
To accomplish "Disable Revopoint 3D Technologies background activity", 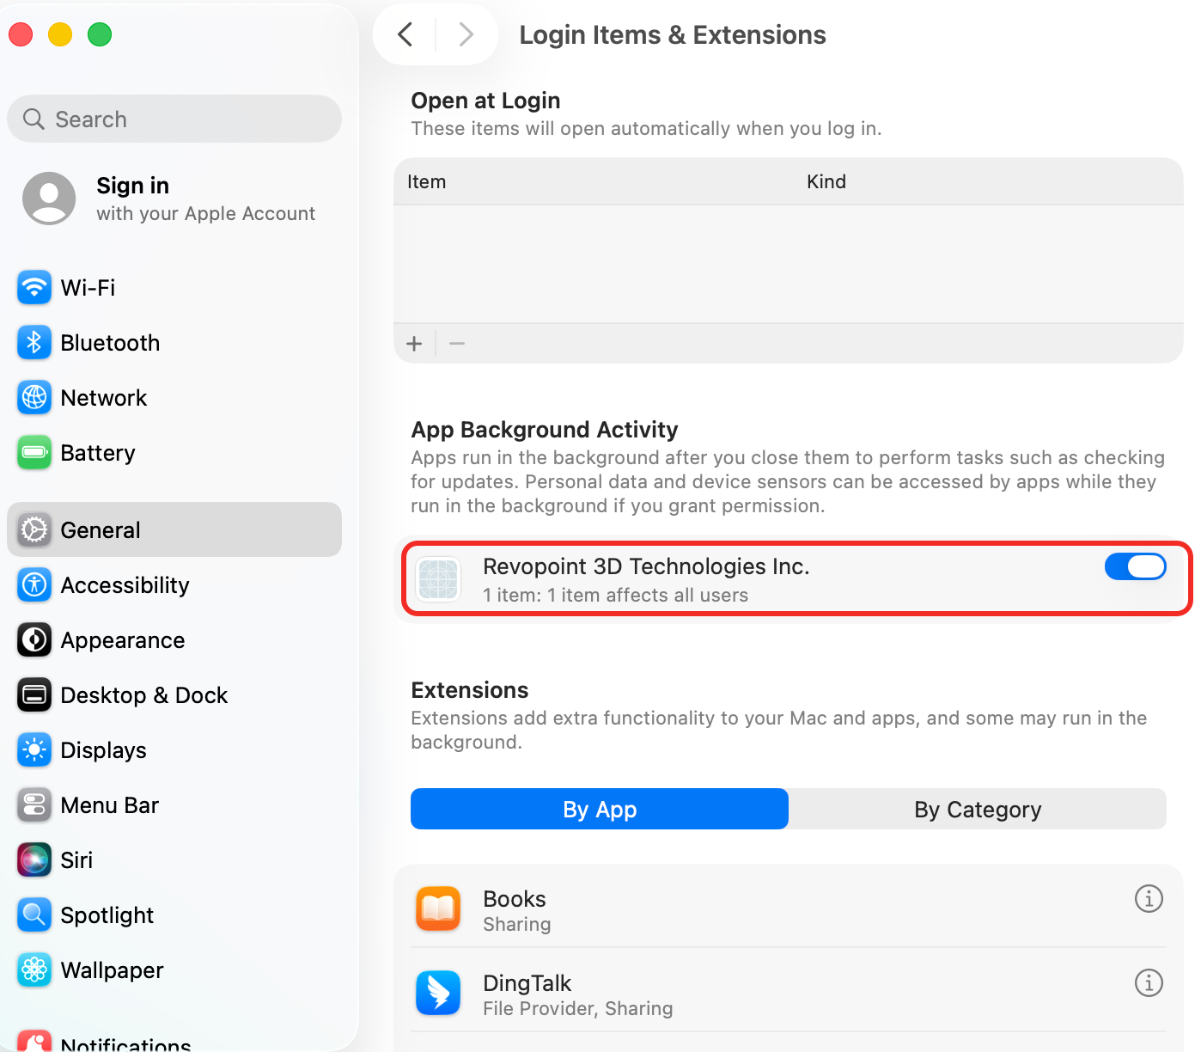I will coord(1135,566).
